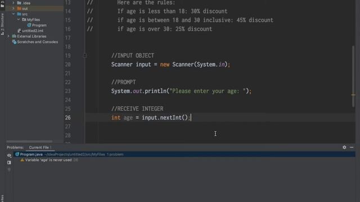This screenshot has height=202, width=360.
Task: Open the Structure tool window strip
Action: (2, 24)
